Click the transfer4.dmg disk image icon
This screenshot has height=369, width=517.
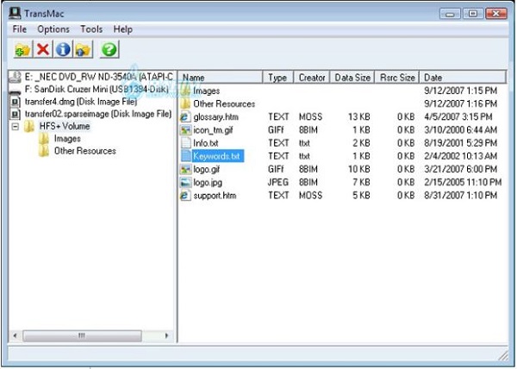tap(15, 102)
